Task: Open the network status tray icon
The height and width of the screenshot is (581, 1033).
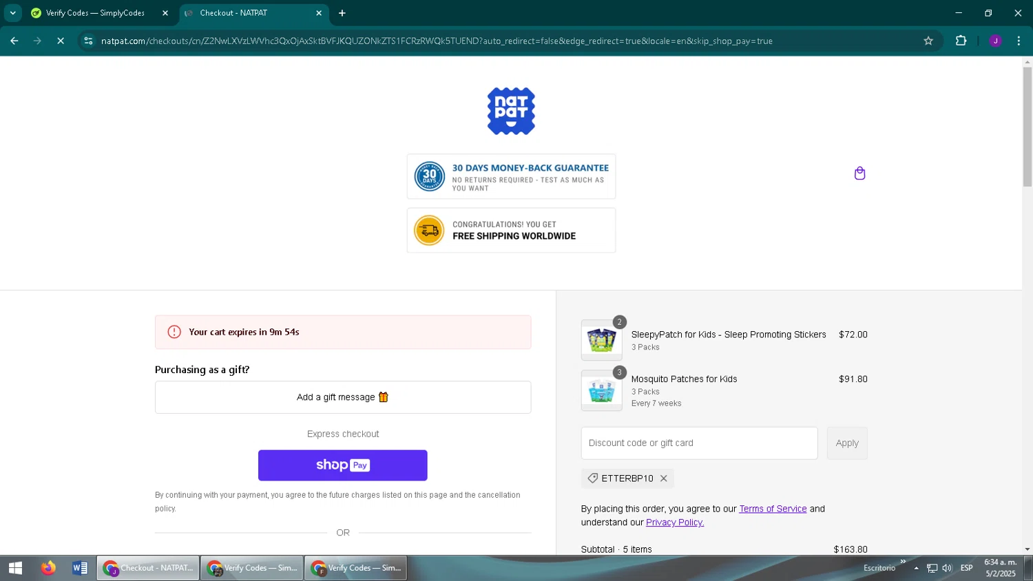Action: click(x=932, y=568)
